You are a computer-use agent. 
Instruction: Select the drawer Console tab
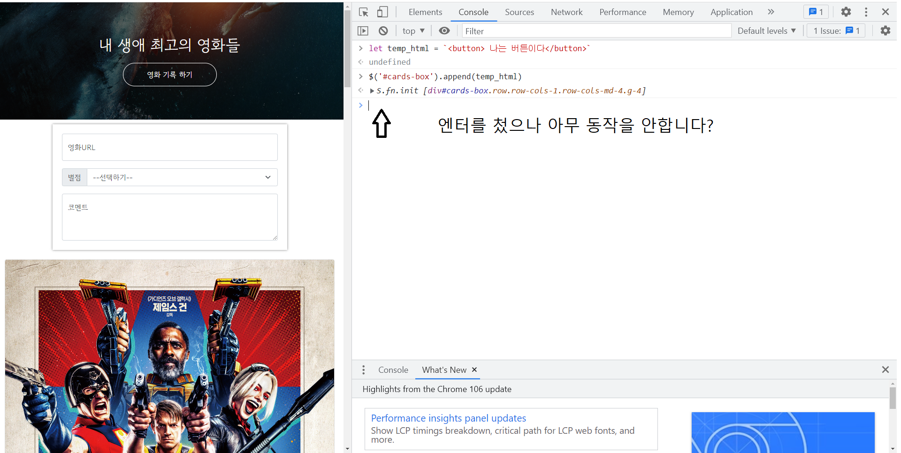click(393, 370)
